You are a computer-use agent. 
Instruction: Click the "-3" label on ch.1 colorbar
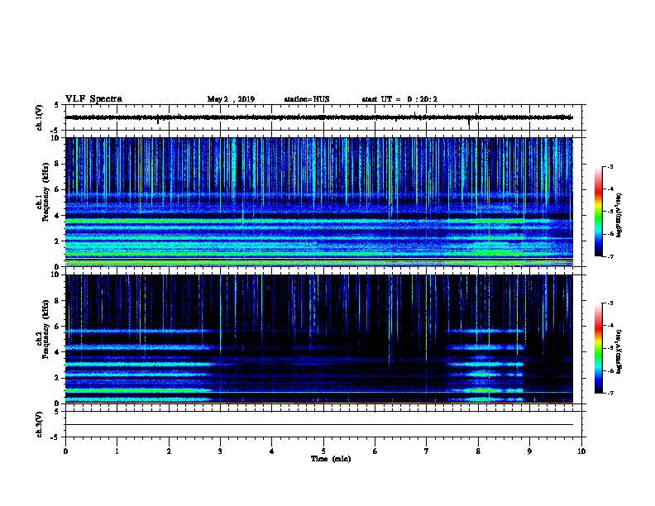(610, 167)
